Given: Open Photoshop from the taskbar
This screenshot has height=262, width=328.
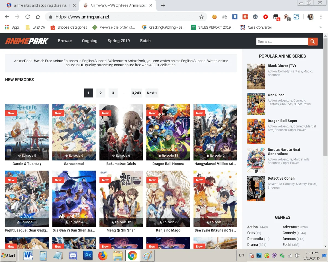Looking at the screenshot, I should (88, 256).
